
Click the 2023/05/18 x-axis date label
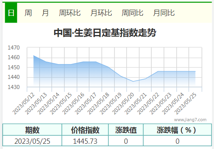coord(98,103)
